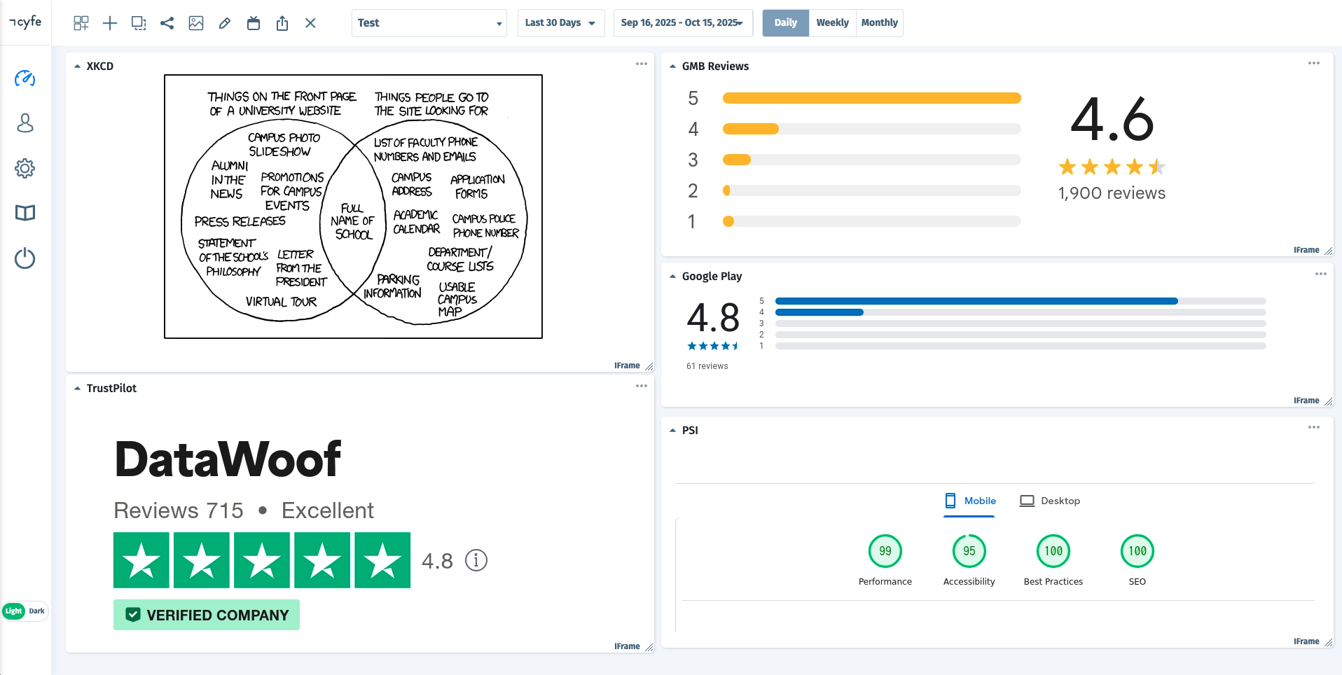Switch theme to Dark mode

click(x=37, y=611)
